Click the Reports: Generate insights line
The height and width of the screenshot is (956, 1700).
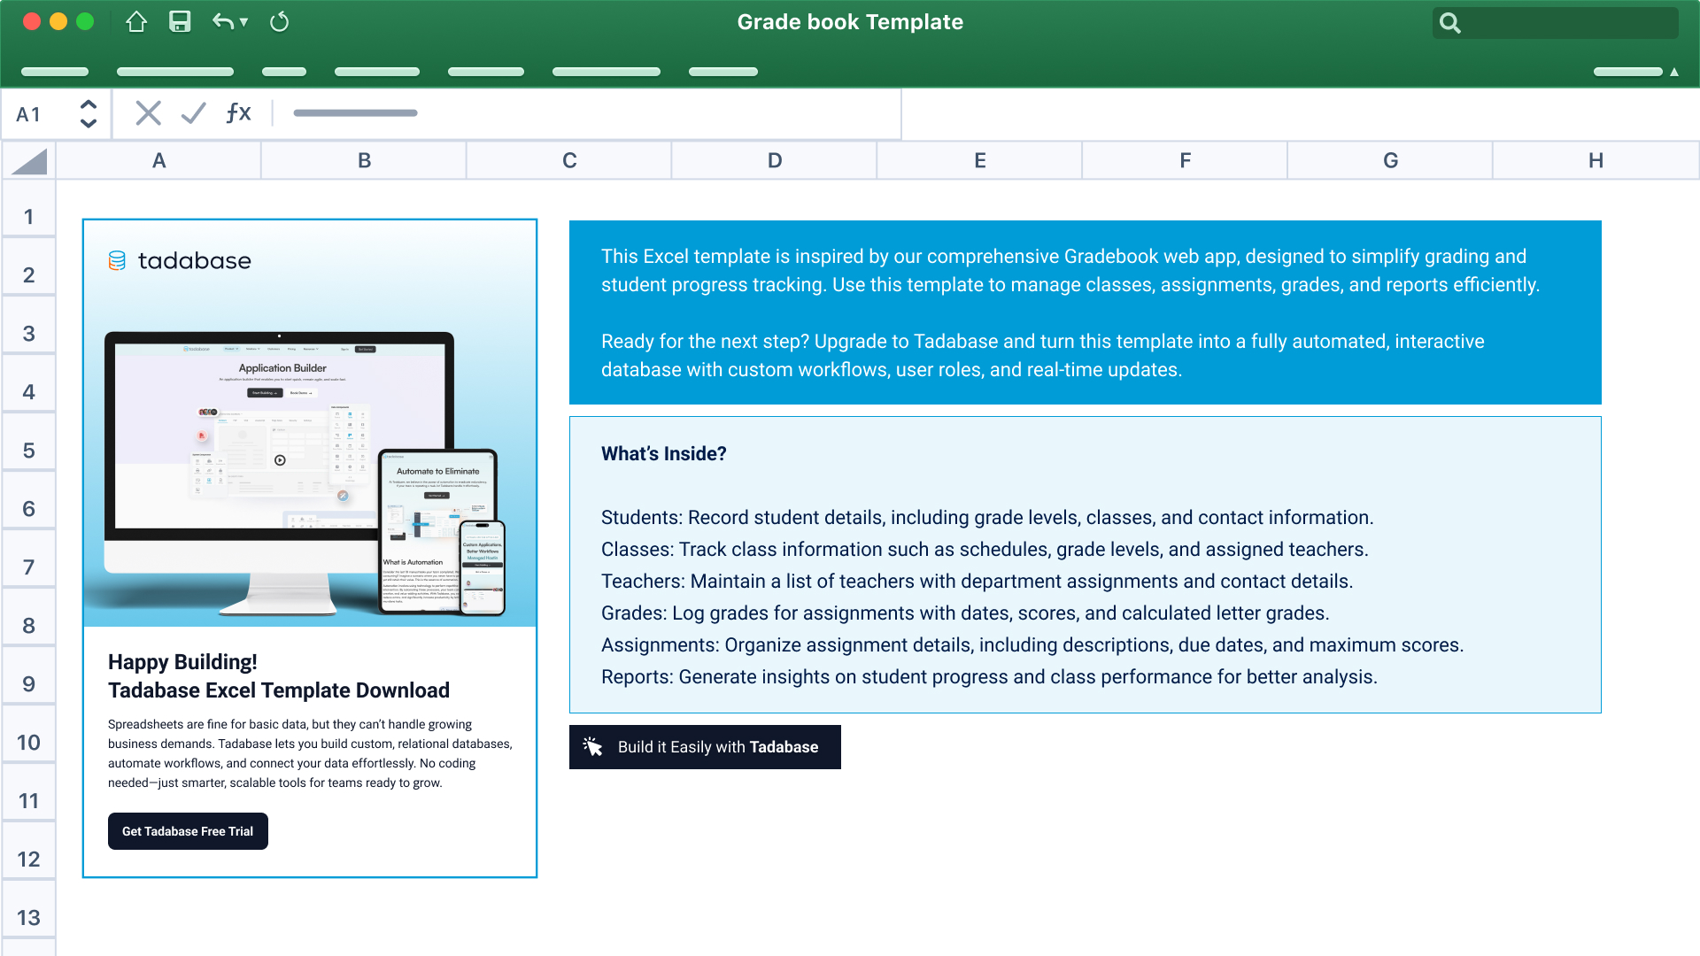pyautogui.click(x=989, y=677)
